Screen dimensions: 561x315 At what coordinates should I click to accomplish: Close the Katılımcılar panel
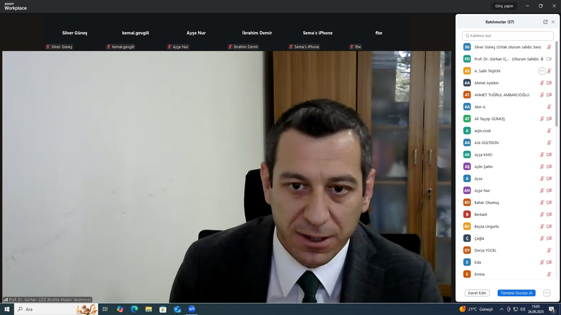click(x=553, y=22)
